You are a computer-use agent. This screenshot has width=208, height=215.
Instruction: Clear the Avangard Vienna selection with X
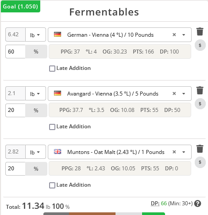click(174, 93)
